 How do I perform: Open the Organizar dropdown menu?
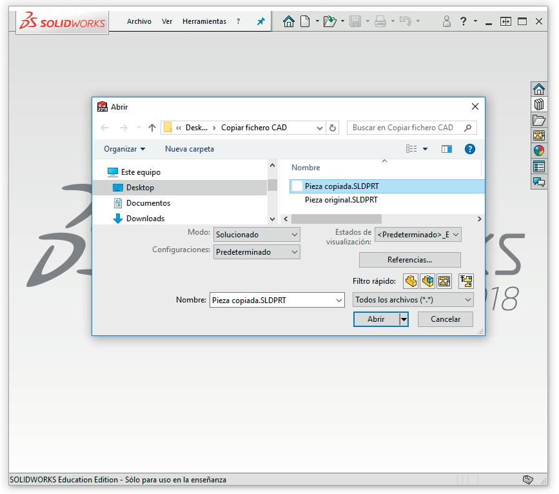point(124,149)
